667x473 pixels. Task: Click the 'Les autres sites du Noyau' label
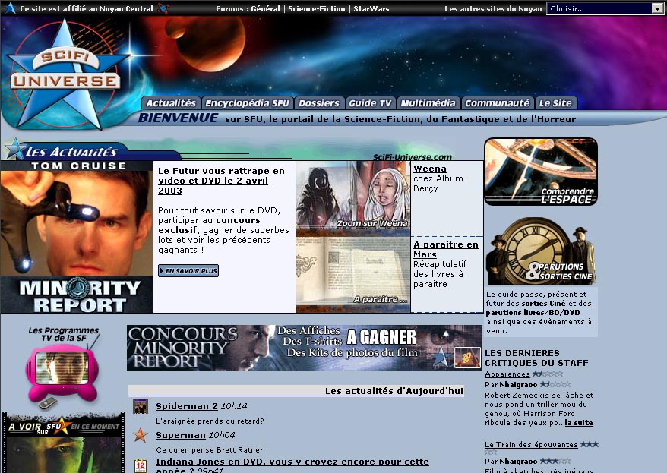point(493,8)
